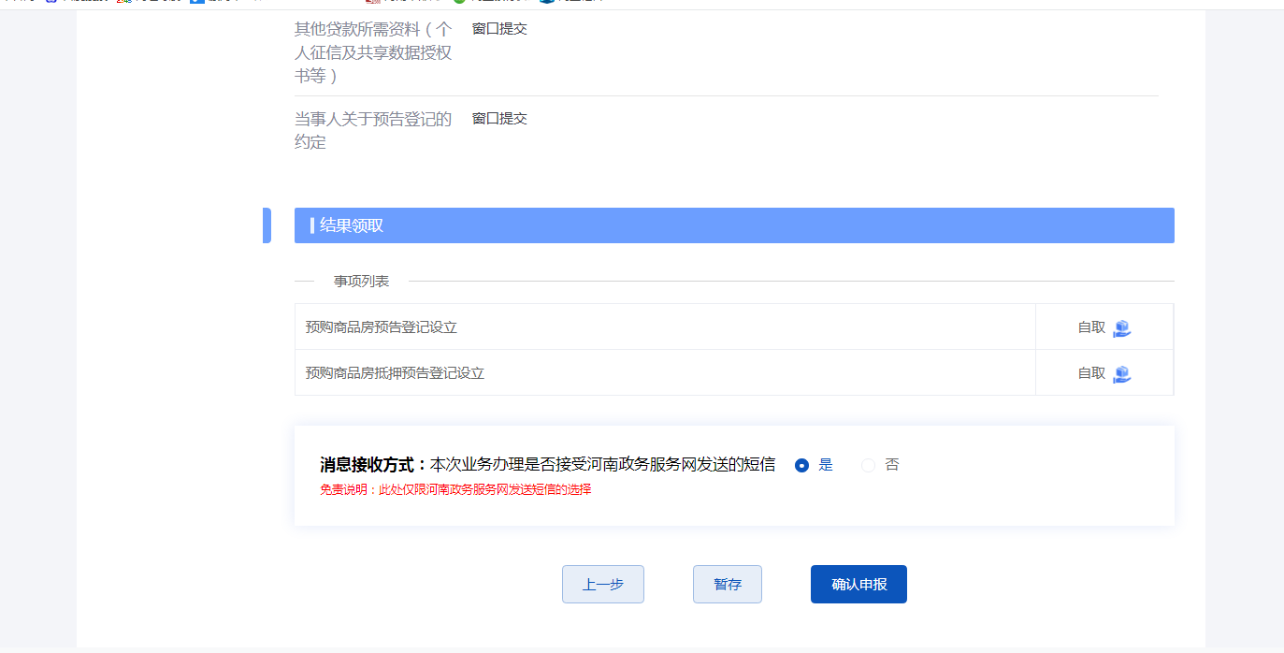Click the self-pickup icon for 预购商品房抵押预告登记设立
The image size is (1284, 653).
[x=1122, y=373]
